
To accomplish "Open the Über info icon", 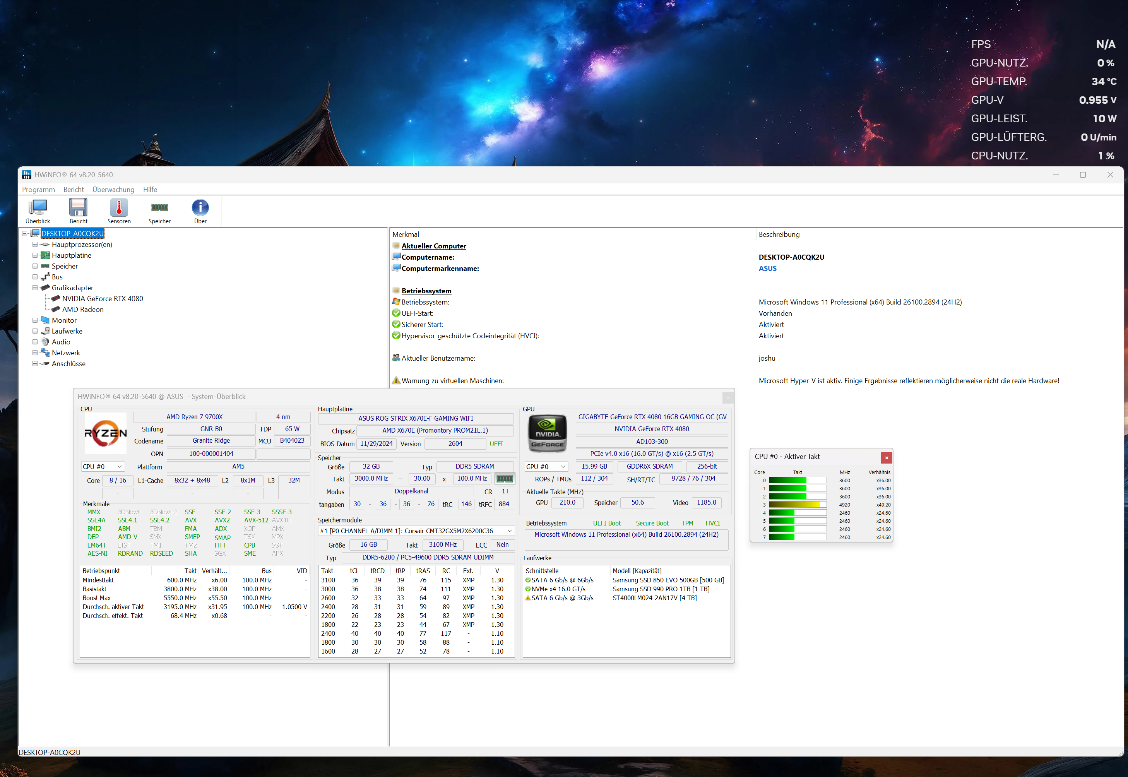I will click(x=200, y=208).
